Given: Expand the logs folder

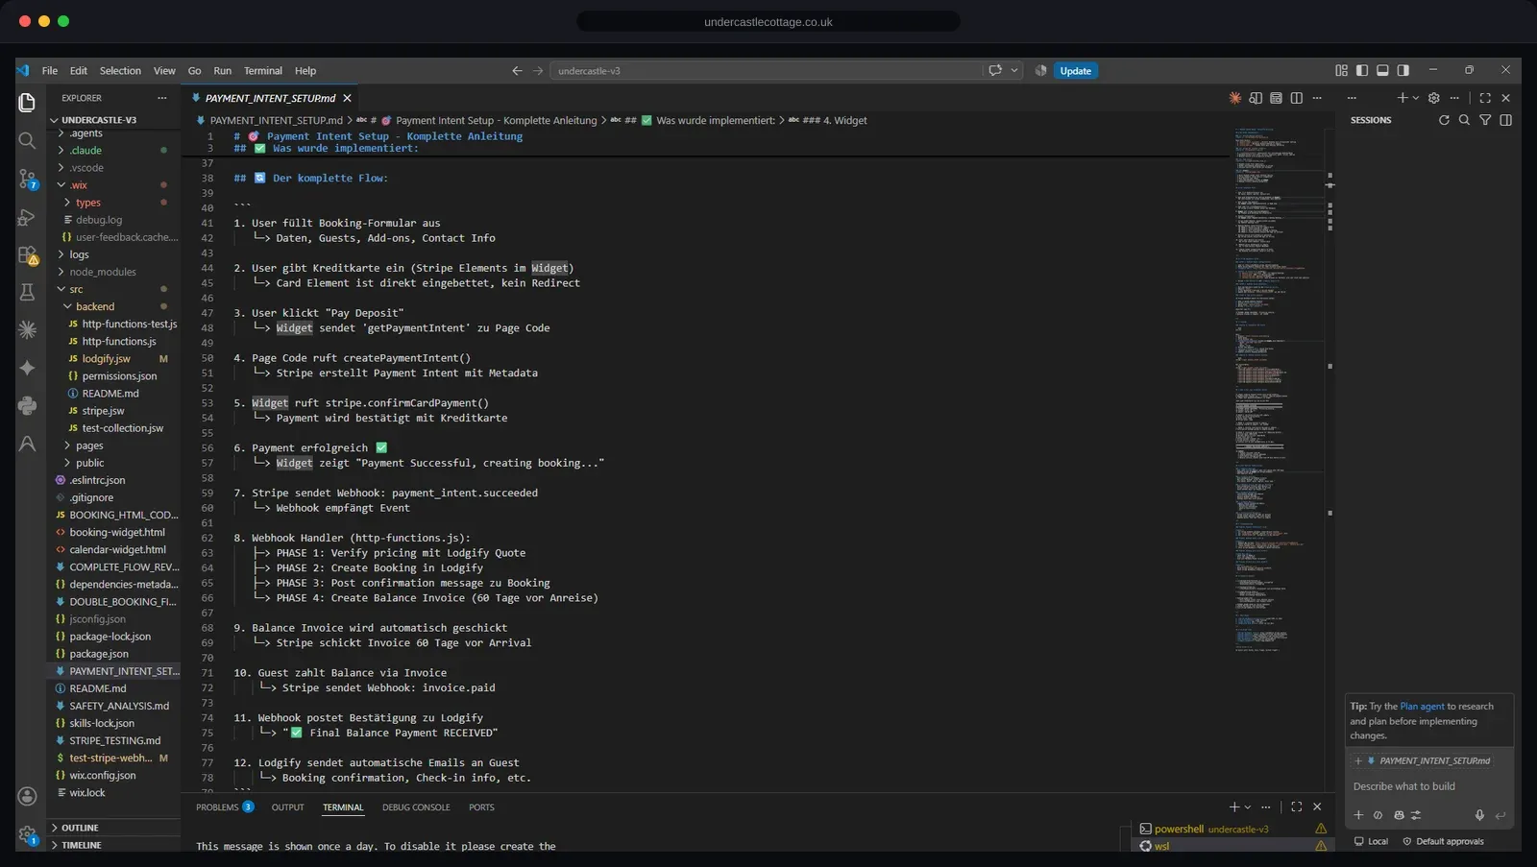Looking at the screenshot, I should tap(115, 254).
